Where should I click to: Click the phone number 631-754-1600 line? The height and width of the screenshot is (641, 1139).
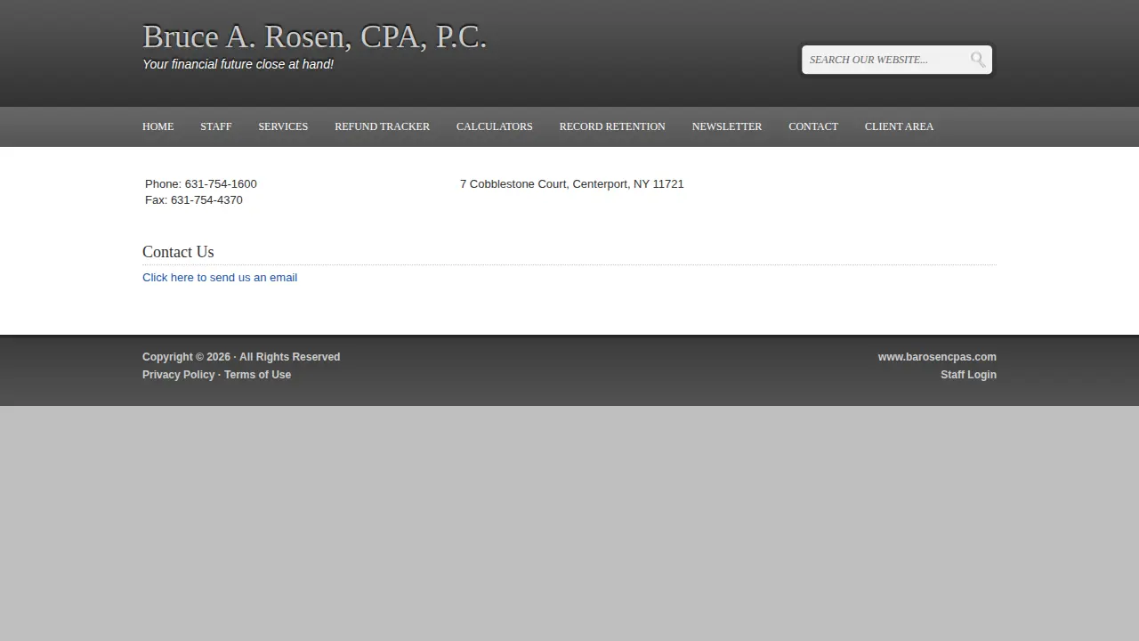click(201, 184)
